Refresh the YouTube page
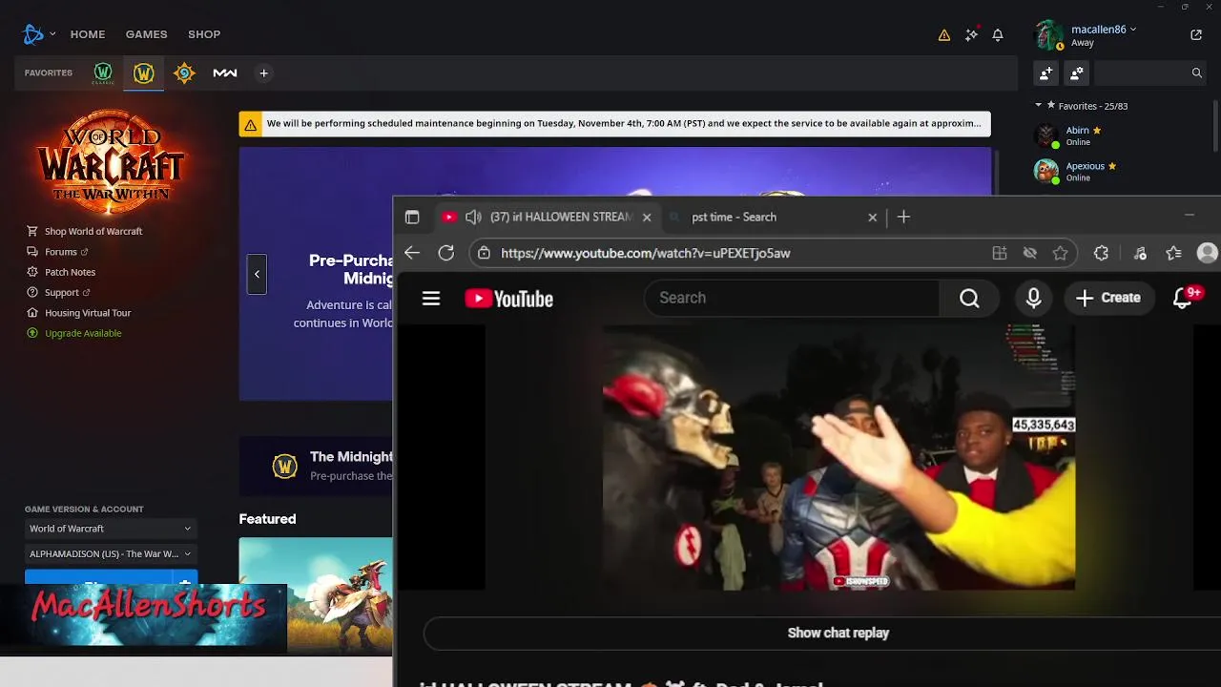The height and width of the screenshot is (687, 1221). 446,253
